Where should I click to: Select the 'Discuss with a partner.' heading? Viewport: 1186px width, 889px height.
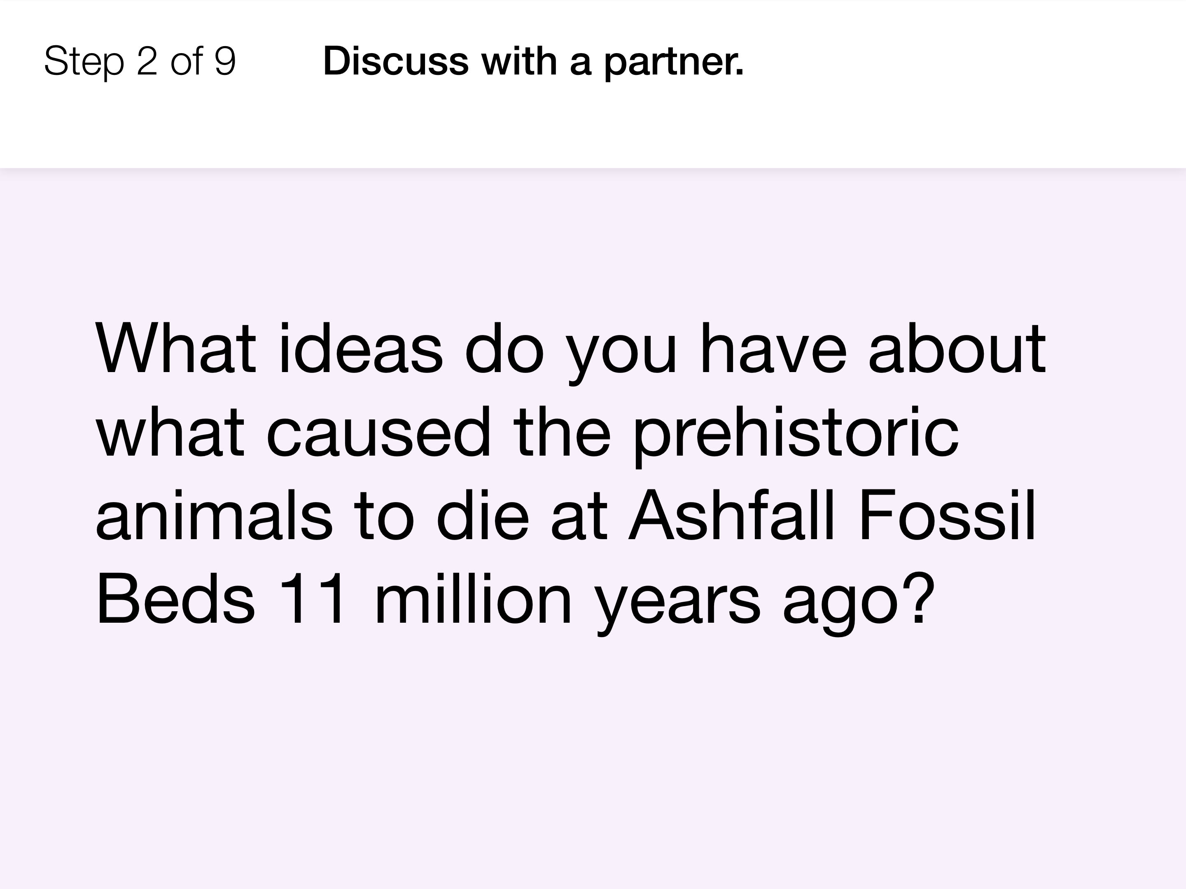coord(533,61)
